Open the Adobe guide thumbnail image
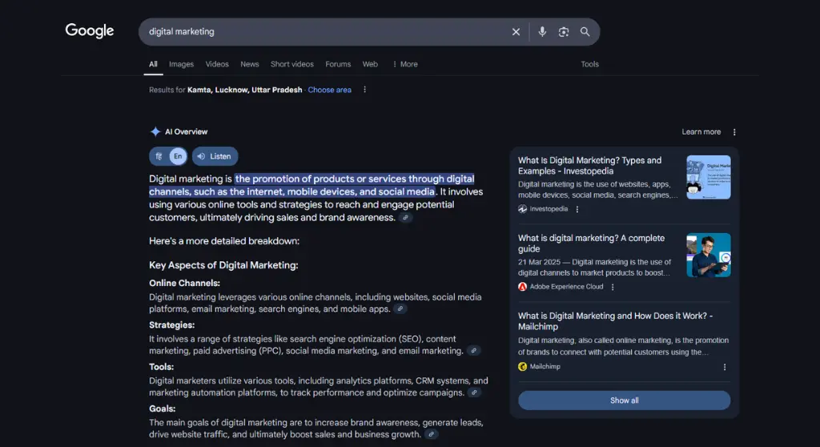Viewport: 820px width, 447px height. [708, 255]
